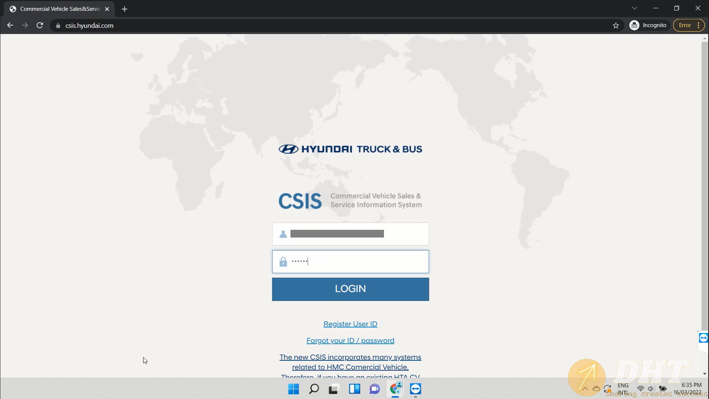Open the TeamViewer side panel handle
Viewport: 709px width, 399px height.
[703, 338]
